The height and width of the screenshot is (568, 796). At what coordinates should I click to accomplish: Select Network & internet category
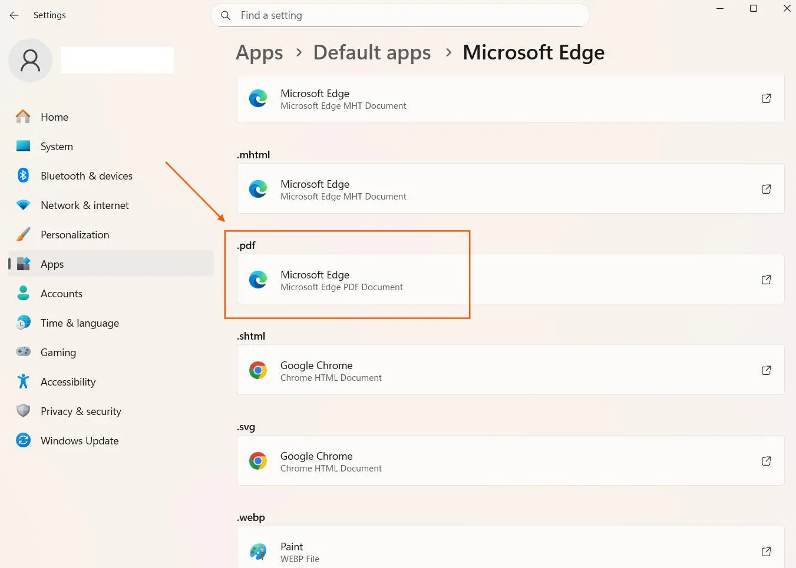(x=84, y=205)
